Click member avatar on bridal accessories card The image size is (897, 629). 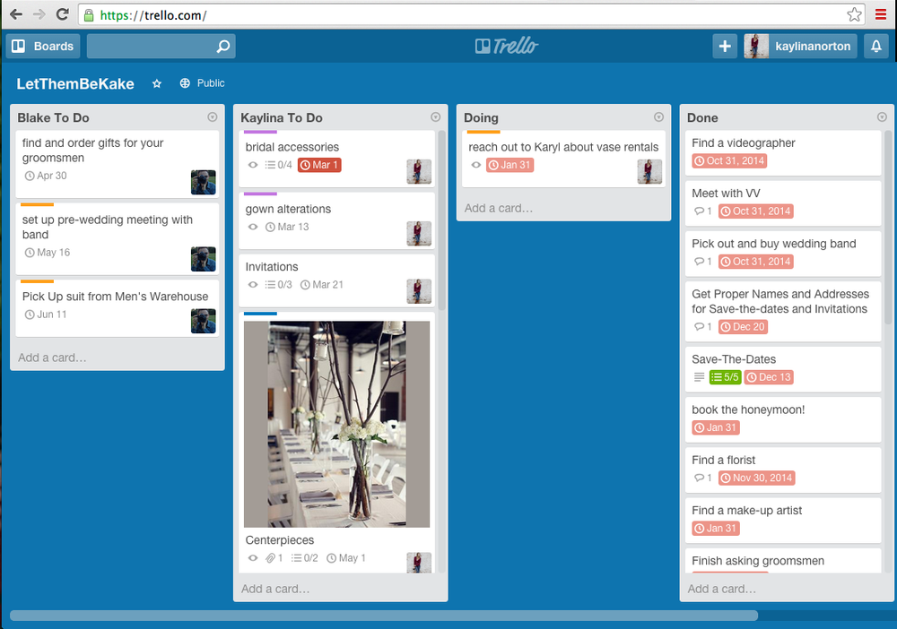[419, 171]
